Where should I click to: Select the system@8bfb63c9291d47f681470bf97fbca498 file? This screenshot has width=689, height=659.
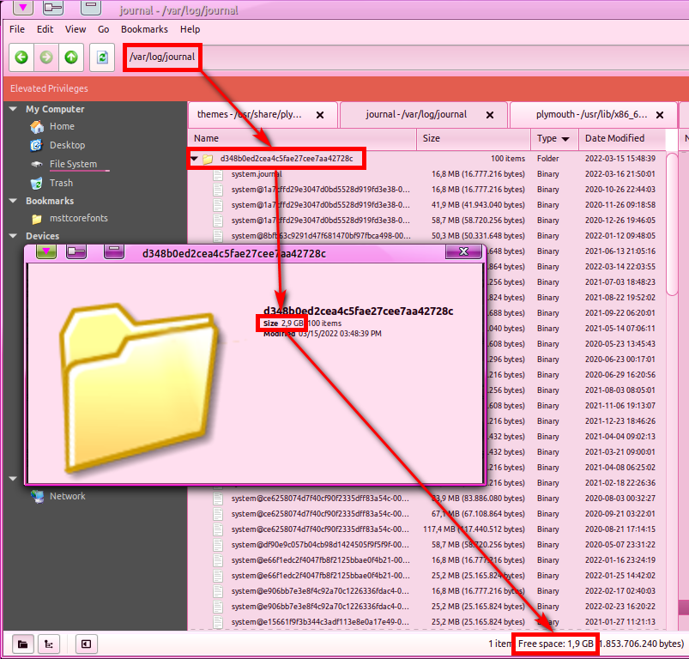point(427,236)
